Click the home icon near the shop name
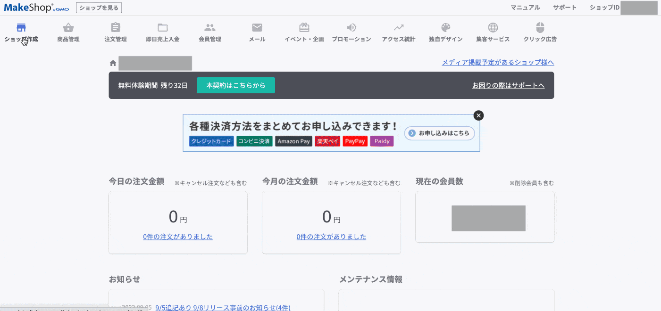661x311 pixels. point(112,62)
